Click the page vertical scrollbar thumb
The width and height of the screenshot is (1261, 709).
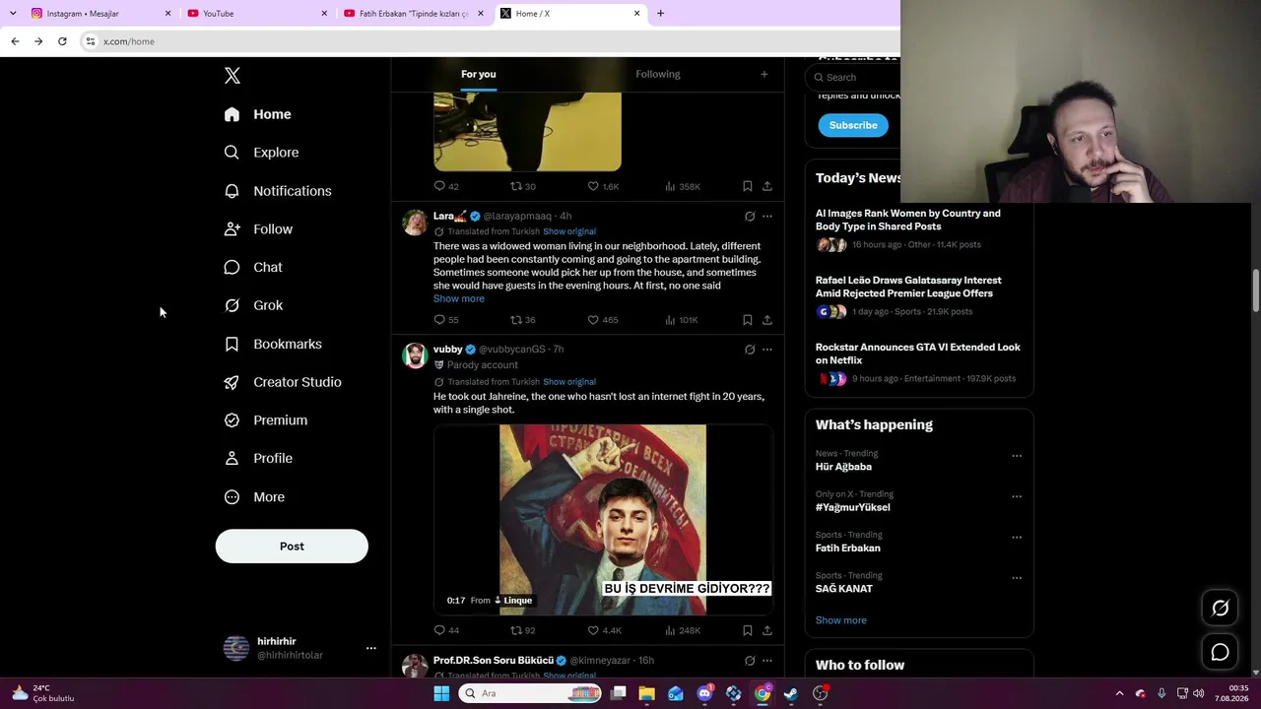click(x=1255, y=290)
